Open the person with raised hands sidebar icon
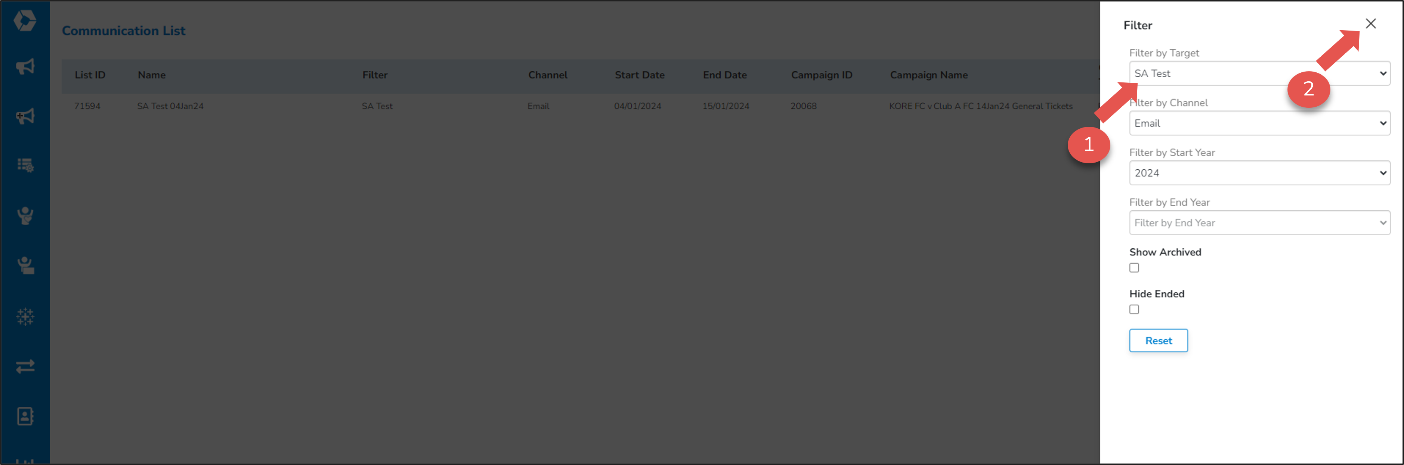 click(x=25, y=216)
